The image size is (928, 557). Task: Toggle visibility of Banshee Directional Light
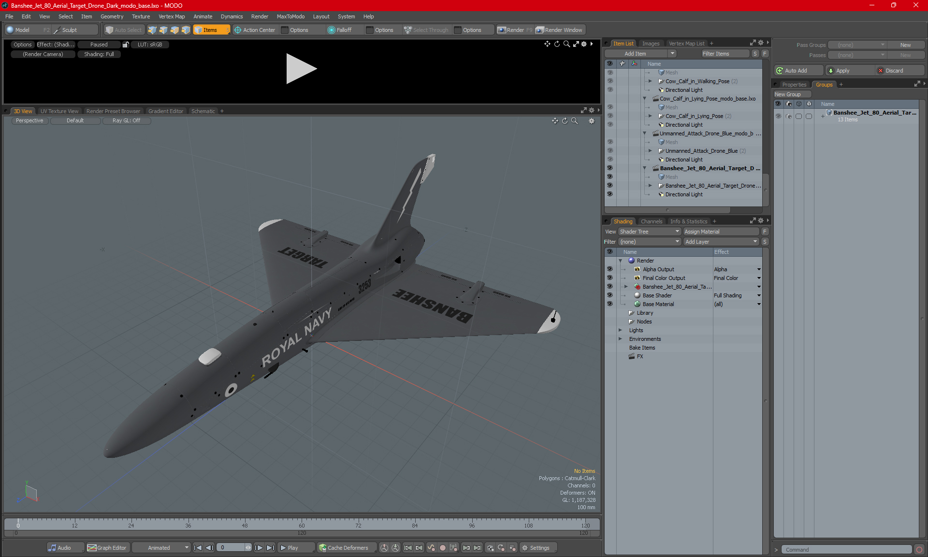609,194
